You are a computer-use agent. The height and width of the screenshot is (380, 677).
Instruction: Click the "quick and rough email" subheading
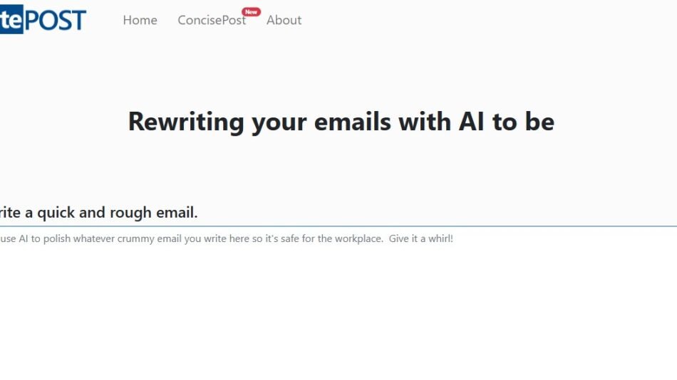pyautogui.click(x=98, y=212)
